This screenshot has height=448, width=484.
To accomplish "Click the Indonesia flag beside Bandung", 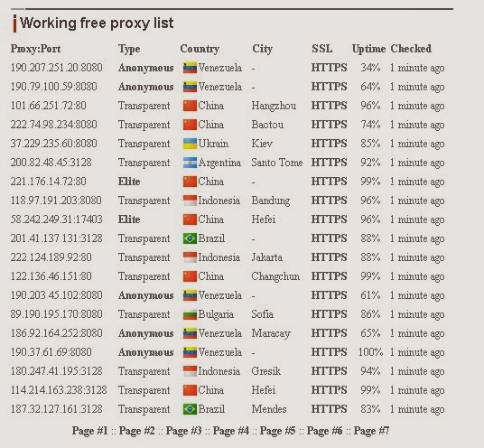I will pos(190,201).
